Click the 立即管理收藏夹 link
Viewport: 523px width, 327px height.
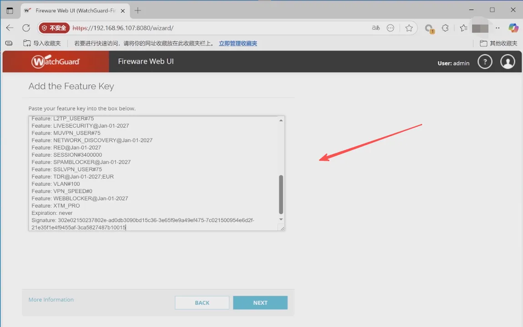(238, 44)
